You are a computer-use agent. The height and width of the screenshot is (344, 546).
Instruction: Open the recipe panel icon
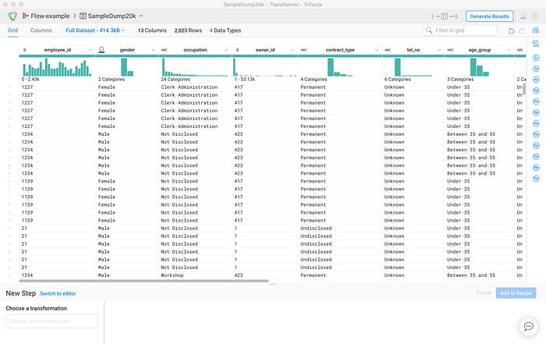536,44
